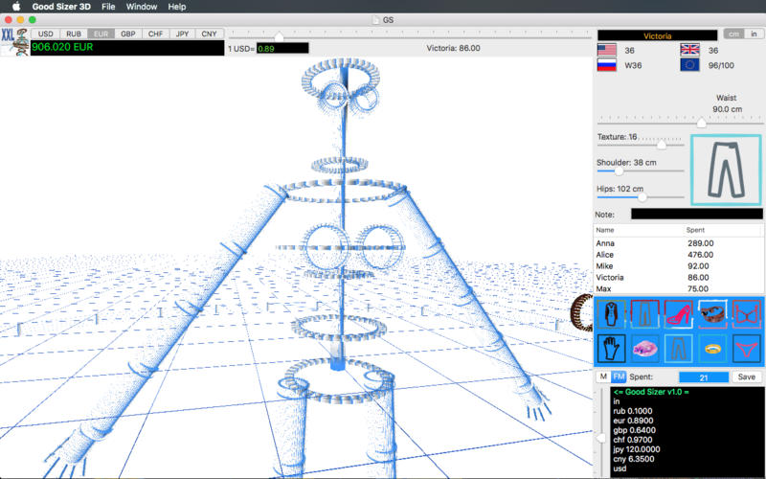This screenshot has height=479, width=766.
Task: Click the Save button
Action: pos(747,376)
